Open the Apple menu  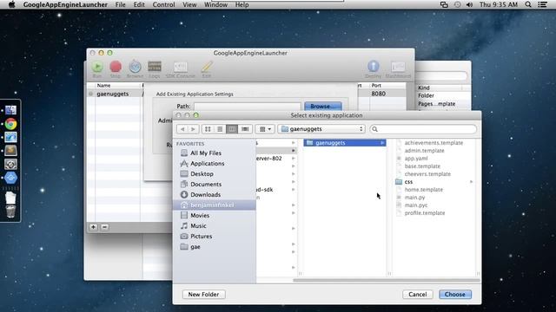pyautogui.click(x=11, y=4)
